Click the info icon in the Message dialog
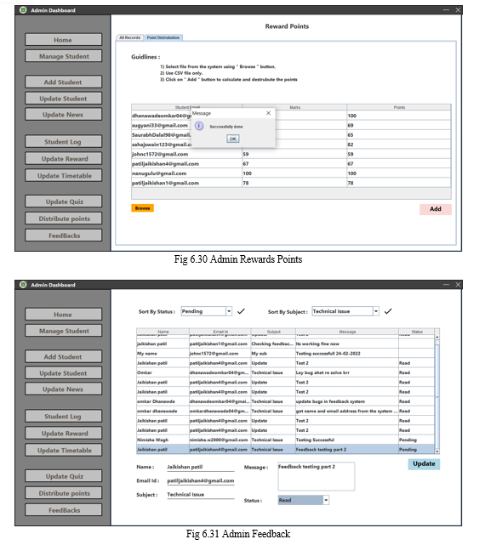The image size is (485, 545). [x=198, y=126]
